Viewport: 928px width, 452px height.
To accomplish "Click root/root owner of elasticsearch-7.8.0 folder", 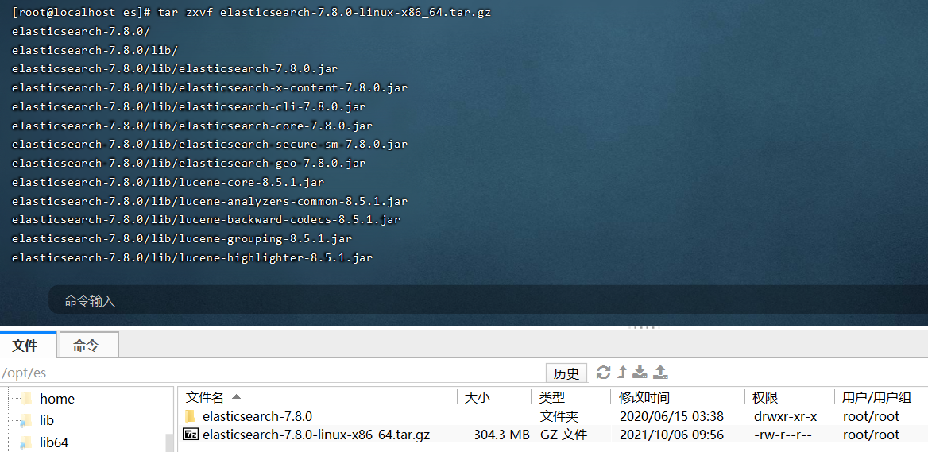I will [x=871, y=416].
